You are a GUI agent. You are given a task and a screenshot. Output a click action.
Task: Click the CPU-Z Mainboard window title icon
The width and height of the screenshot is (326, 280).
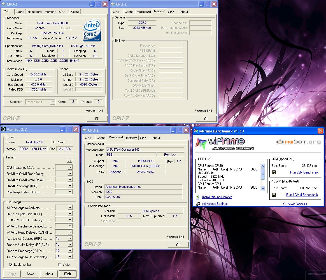coord(85,130)
